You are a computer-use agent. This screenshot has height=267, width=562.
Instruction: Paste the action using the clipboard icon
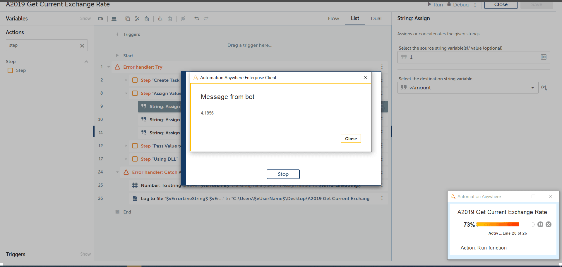click(147, 19)
